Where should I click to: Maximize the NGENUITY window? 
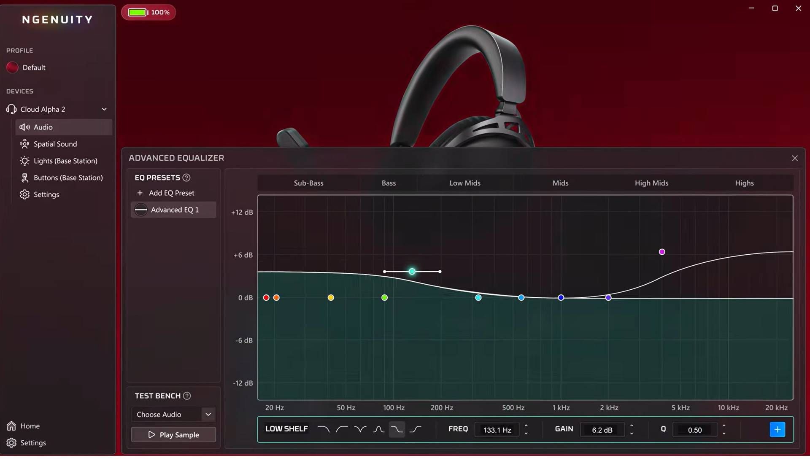[775, 8]
